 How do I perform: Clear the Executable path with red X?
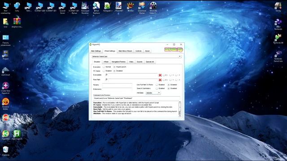point(160,75)
